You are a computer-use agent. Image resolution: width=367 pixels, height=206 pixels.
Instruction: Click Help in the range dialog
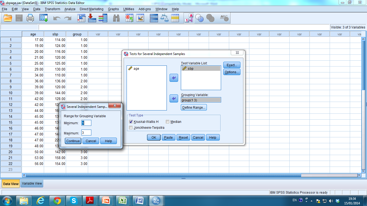click(x=109, y=141)
